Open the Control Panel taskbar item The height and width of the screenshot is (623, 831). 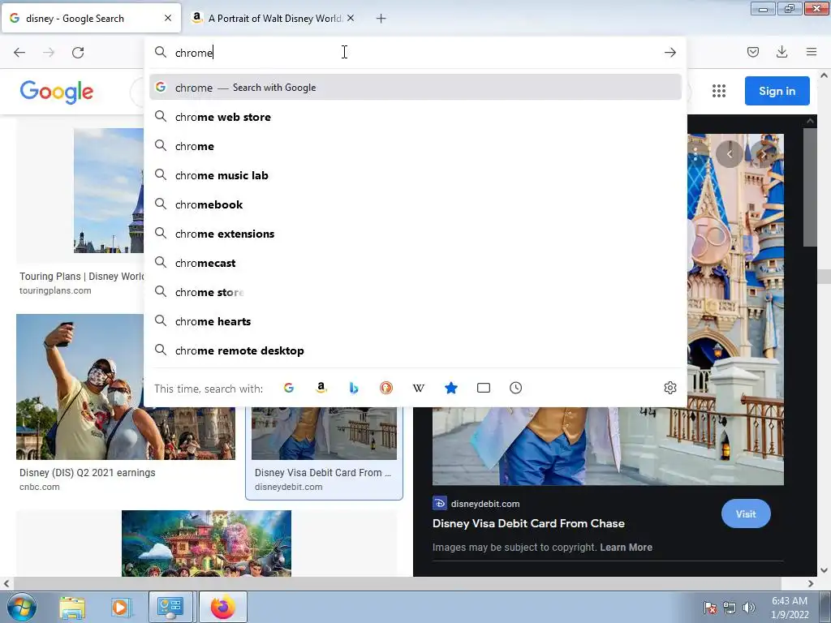(172, 607)
